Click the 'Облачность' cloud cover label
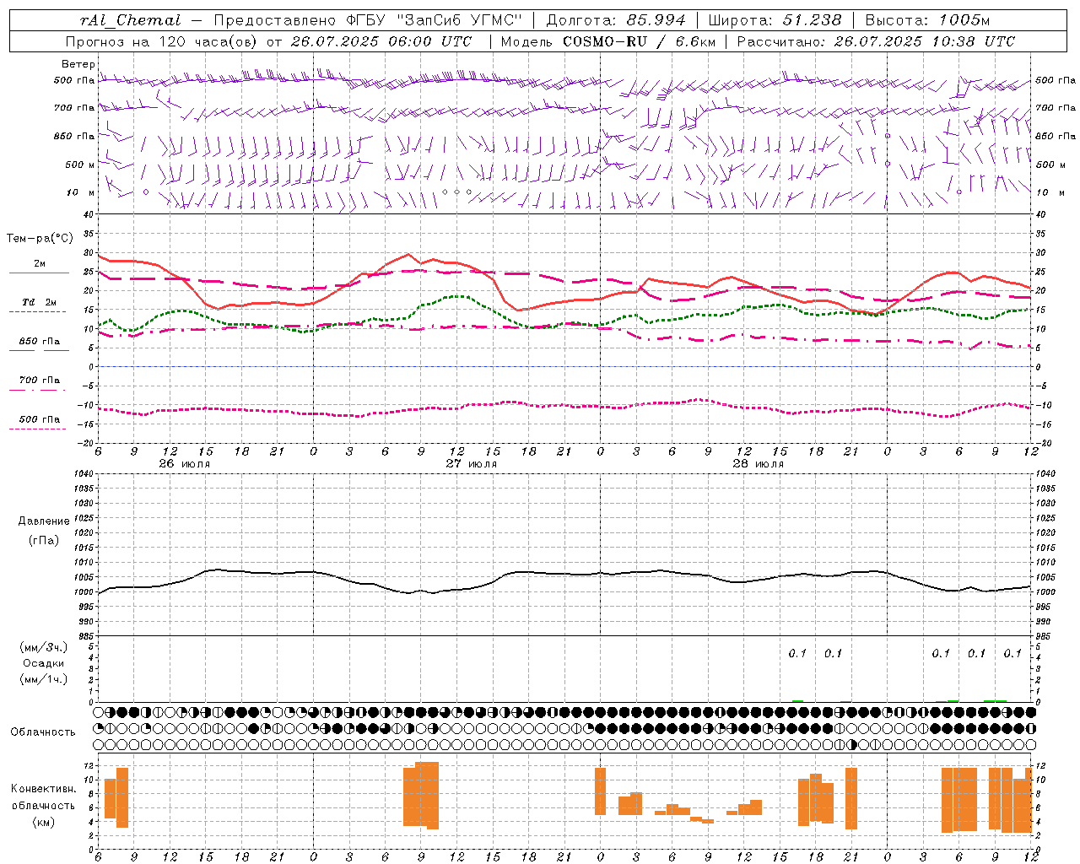 click(43, 732)
